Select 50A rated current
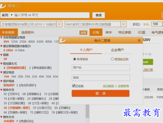This screenshot has height=123, width=163. click(48, 76)
